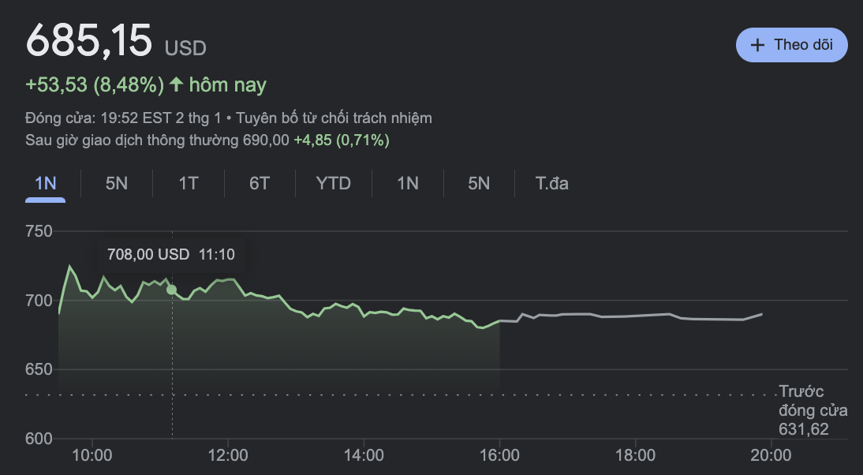Viewport: 863px width, 475px height.
Task: Select the highlighted 1N one-day tab
Action: (45, 184)
